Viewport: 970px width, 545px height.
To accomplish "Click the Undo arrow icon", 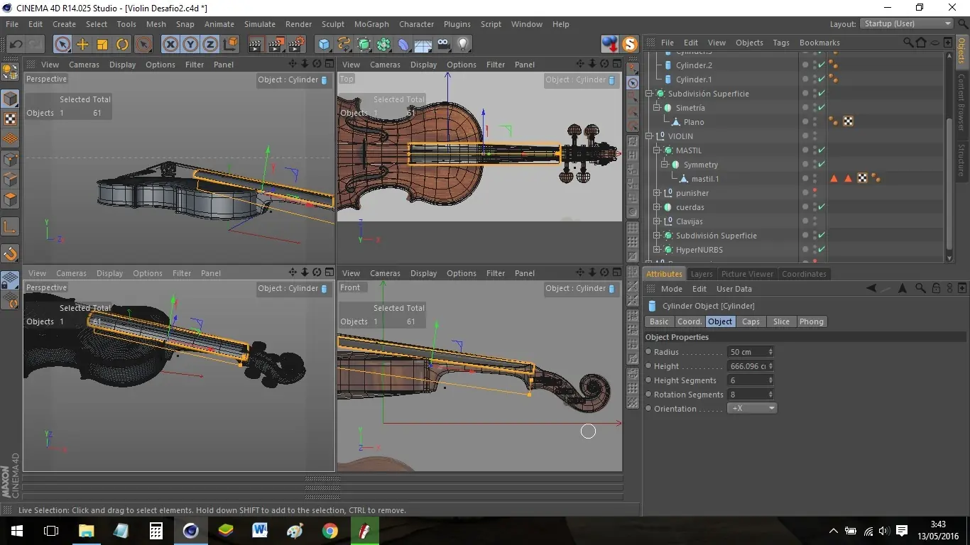I will tap(16, 44).
